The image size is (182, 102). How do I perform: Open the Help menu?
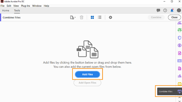[47, 6]
